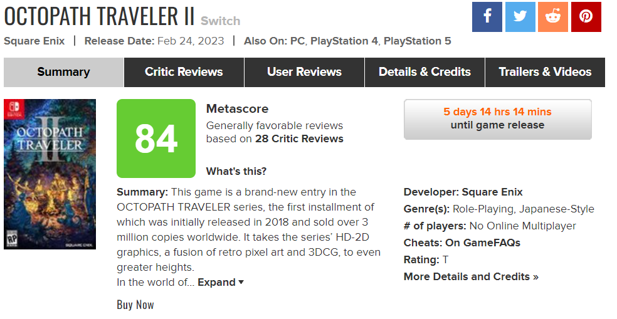Select the PC platform link
Screen dimensions: 617x319
click(x=297, y=41)
